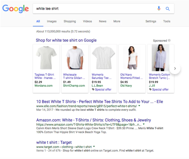
Task: Click the Google logo
Action: coord(15,9)
